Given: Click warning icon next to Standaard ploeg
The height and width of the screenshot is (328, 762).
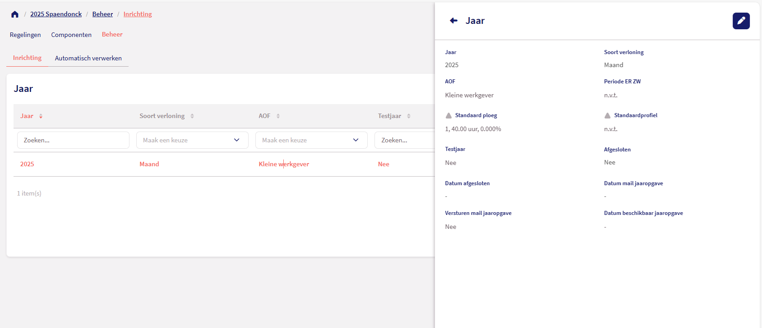Looking at the screenshot, I should [448, 116].
